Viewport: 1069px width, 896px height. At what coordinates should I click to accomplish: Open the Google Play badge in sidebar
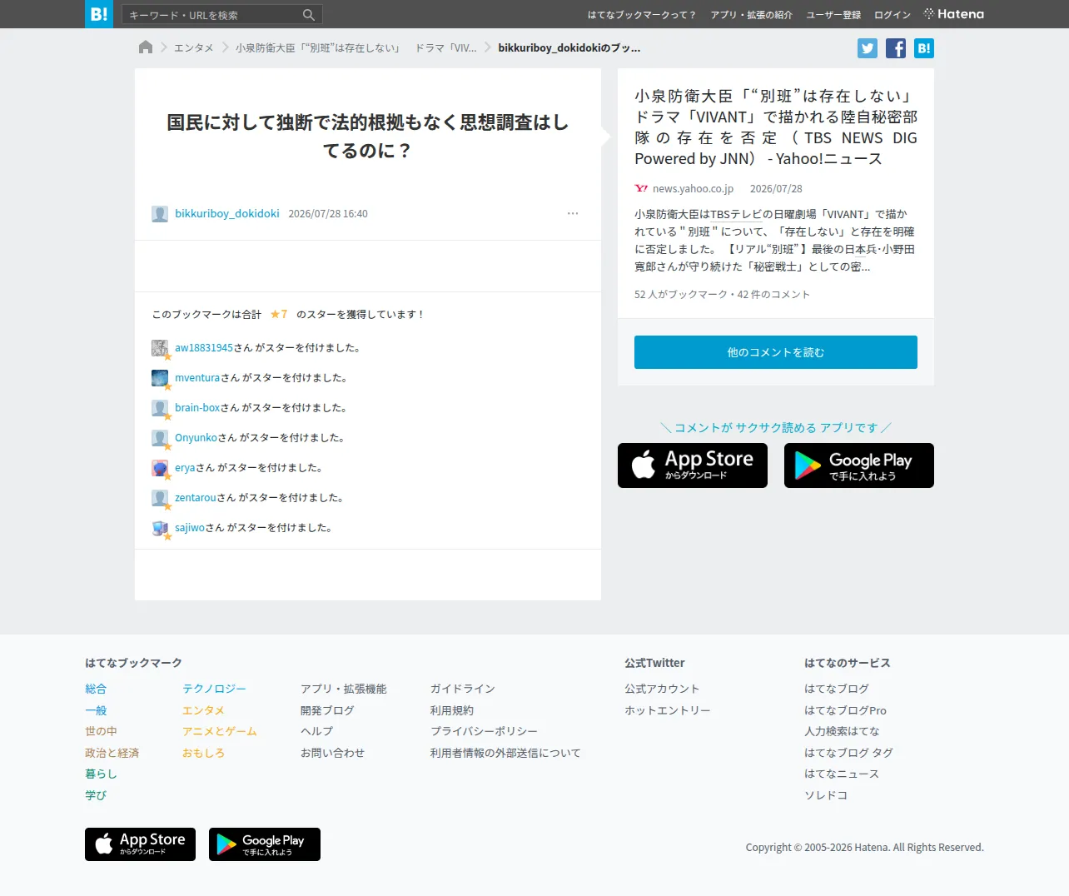coord(859,465)
